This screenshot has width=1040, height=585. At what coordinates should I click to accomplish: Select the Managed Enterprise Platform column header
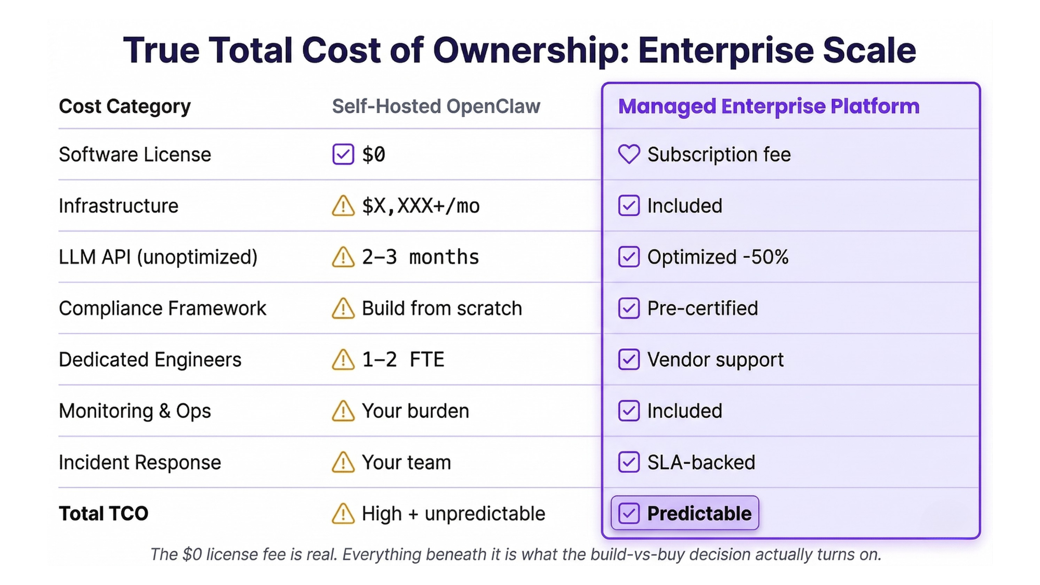(769, 107)
